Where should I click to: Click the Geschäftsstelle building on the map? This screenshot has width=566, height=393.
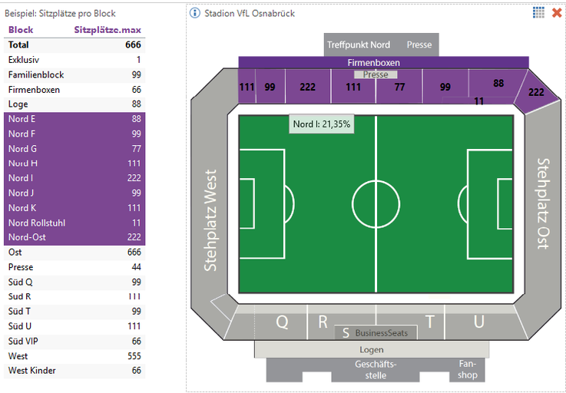376,369
